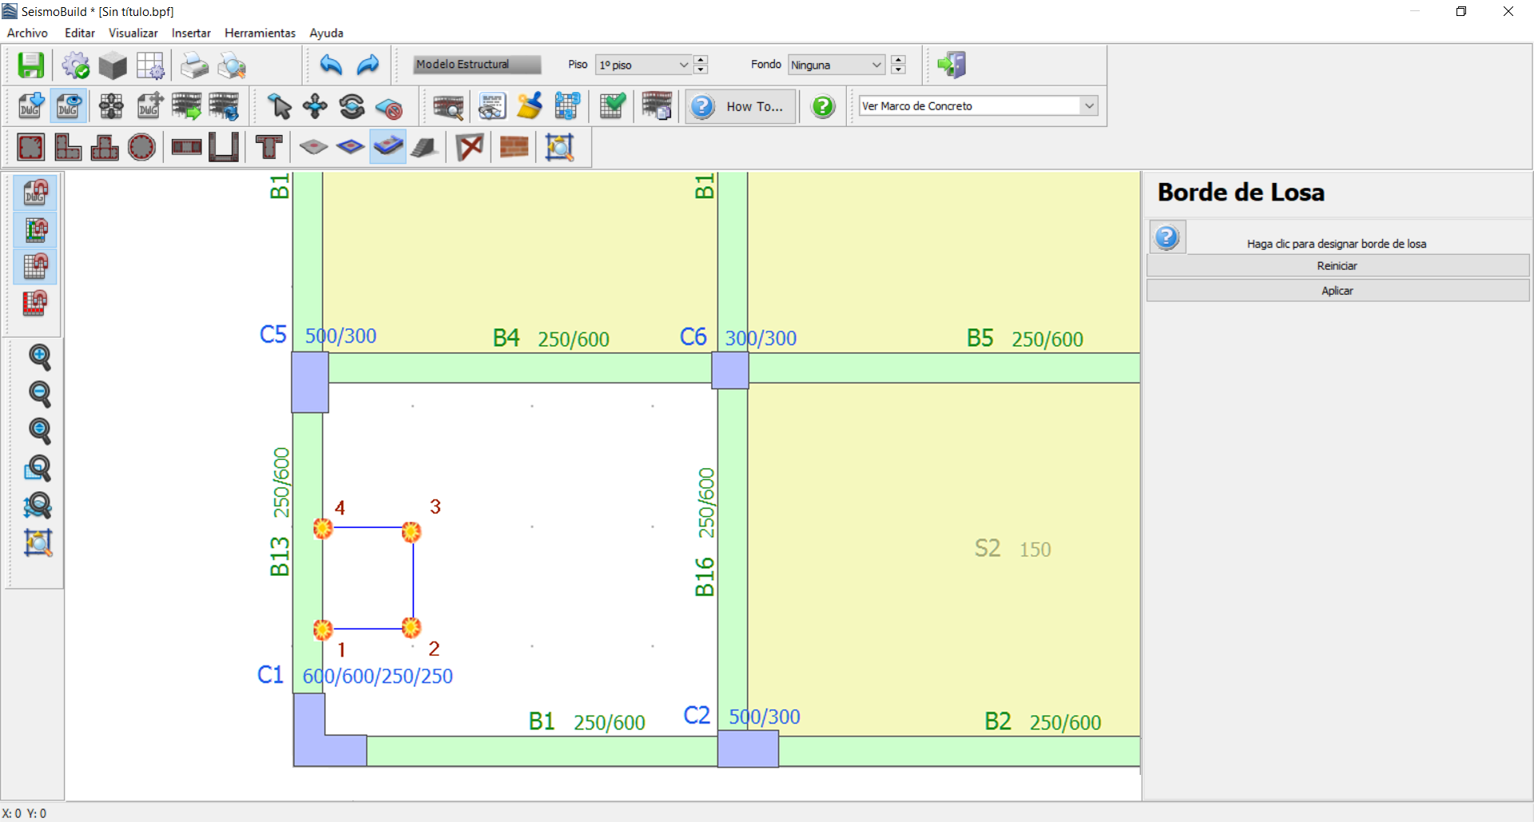This screenshot has width=1534, height=822.
Task: Toggle DWG visibility eye icon
Action: coord(68,106)
